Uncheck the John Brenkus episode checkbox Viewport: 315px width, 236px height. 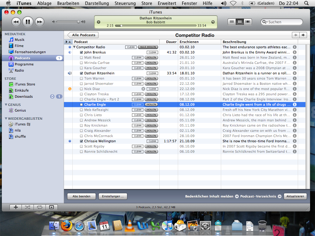[81, 52]
